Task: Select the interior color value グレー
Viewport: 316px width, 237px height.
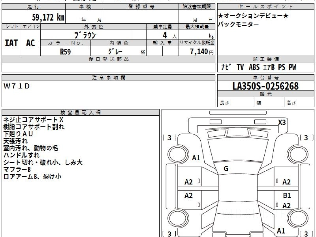Action: [115, 51]
